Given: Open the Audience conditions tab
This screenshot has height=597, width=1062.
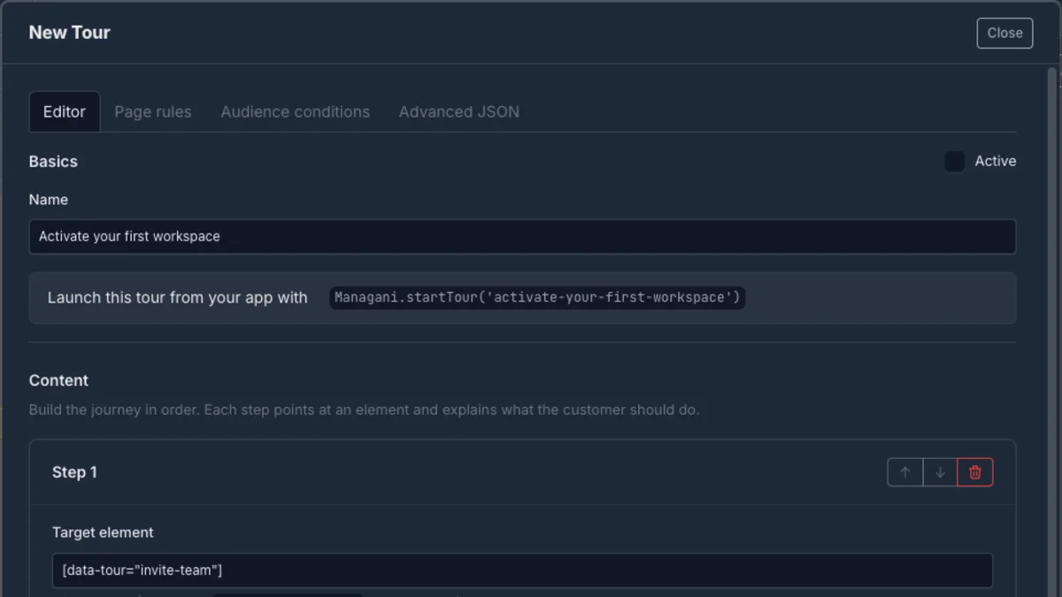Looking at the screenshot, I should pos(296,111).
